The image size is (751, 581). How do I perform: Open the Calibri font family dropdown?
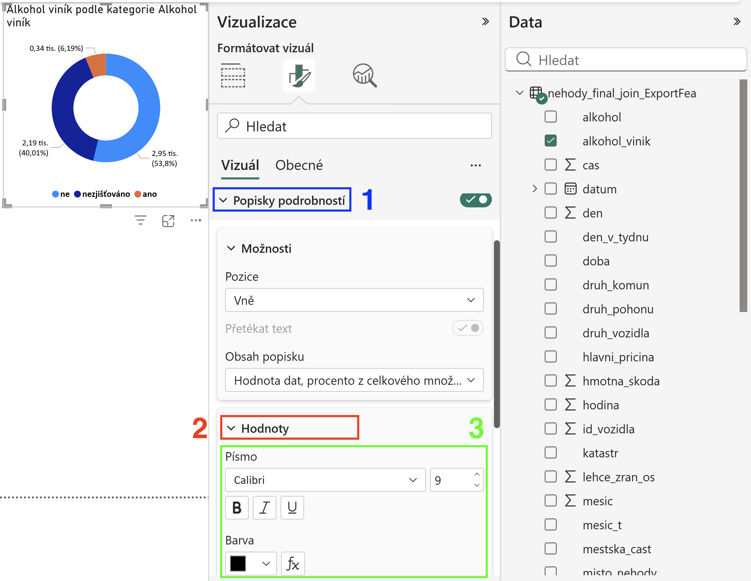[325, 480]
